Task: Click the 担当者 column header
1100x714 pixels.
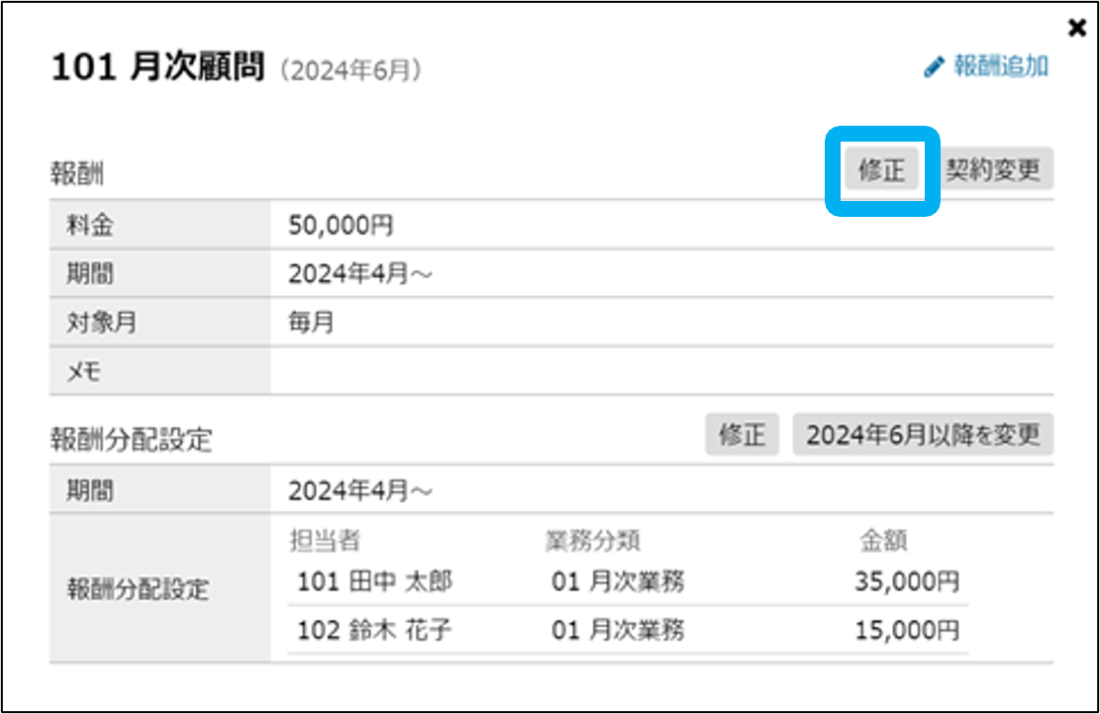Action: 325,541
